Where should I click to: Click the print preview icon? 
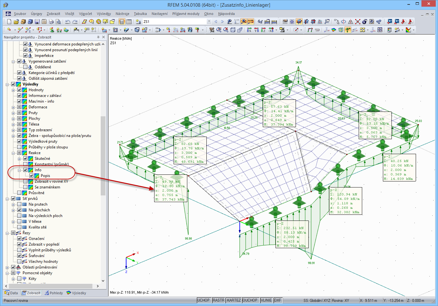58,22
